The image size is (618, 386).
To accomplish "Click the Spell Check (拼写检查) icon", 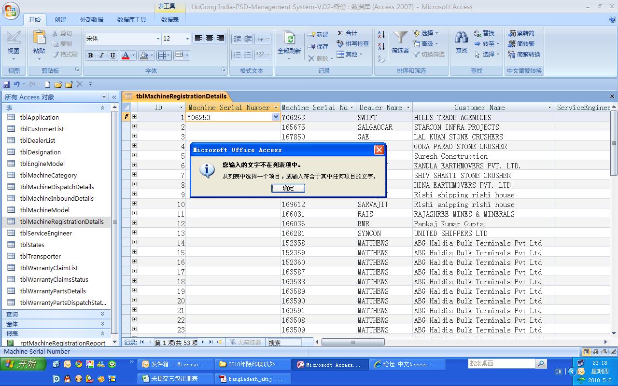I will 340,43.
